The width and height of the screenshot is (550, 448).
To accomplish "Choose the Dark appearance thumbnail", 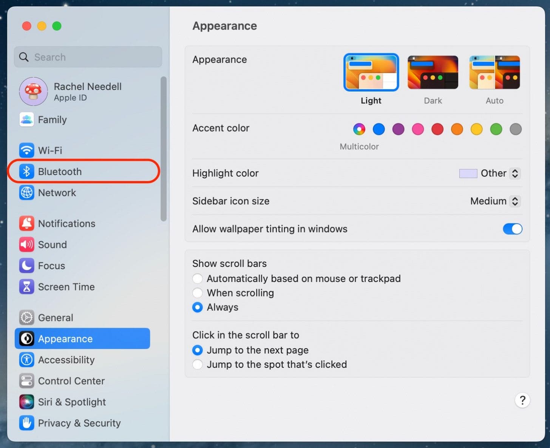I will [433, 73].
